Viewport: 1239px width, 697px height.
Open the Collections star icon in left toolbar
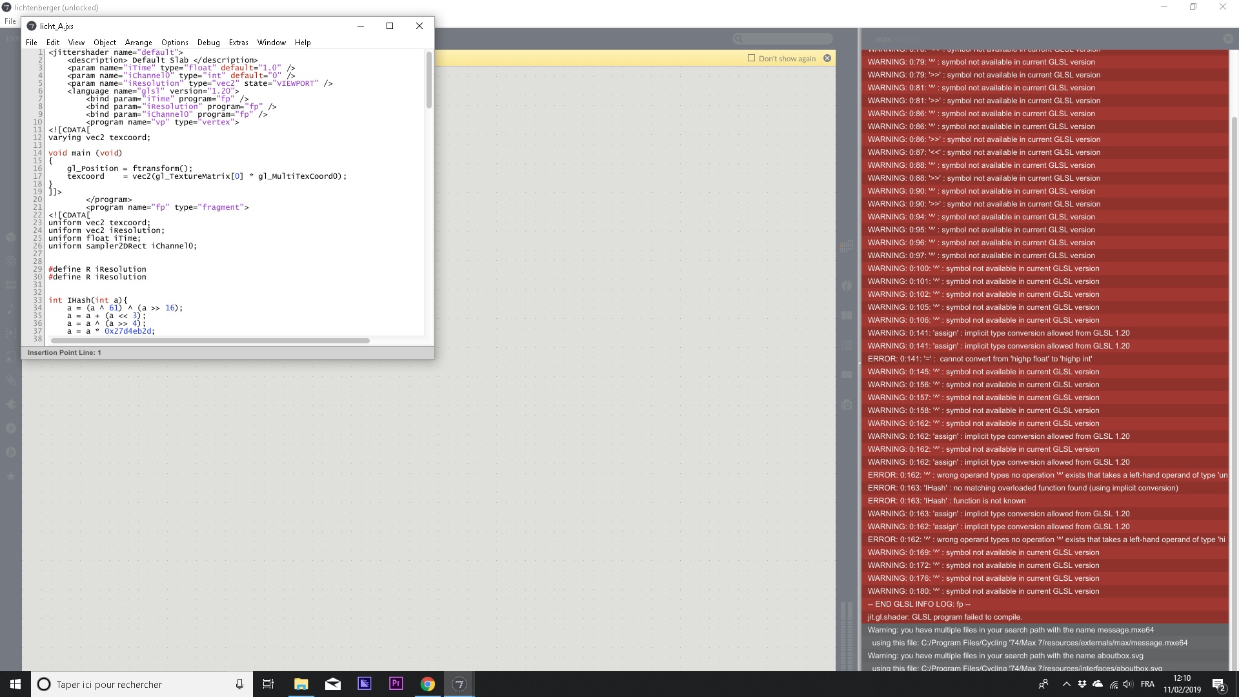pos(11,476)
